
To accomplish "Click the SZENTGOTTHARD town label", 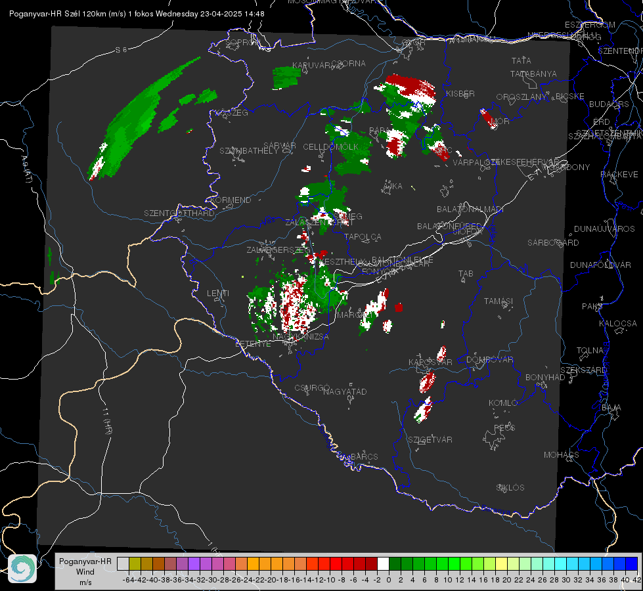I will [x=179, y=213].
